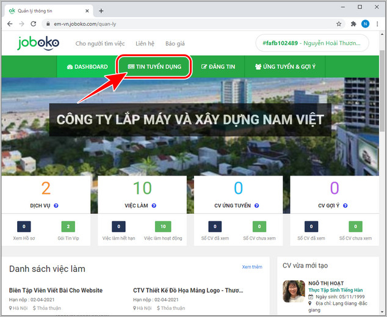Click Việc làm hoạt động badge 10

pyautogui.click(x=163, y=227)
